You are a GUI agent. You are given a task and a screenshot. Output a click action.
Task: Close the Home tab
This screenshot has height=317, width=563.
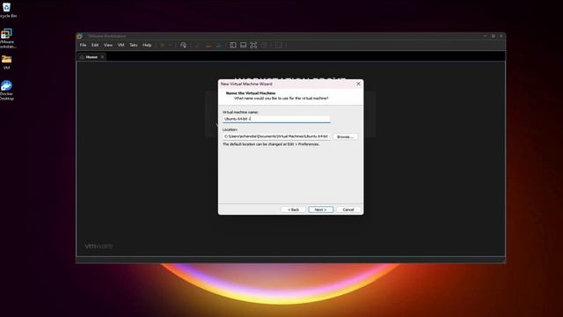[102, 57]
